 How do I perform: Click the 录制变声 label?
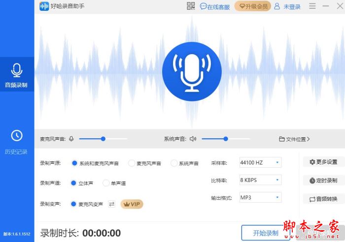(50, 204)
